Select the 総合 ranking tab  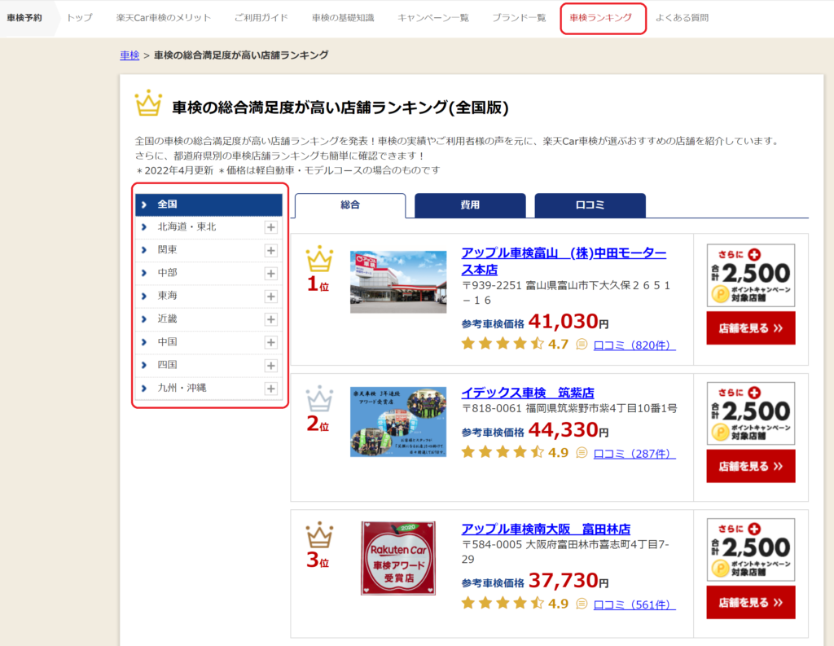pyautogui.click(x=350, y=204)
